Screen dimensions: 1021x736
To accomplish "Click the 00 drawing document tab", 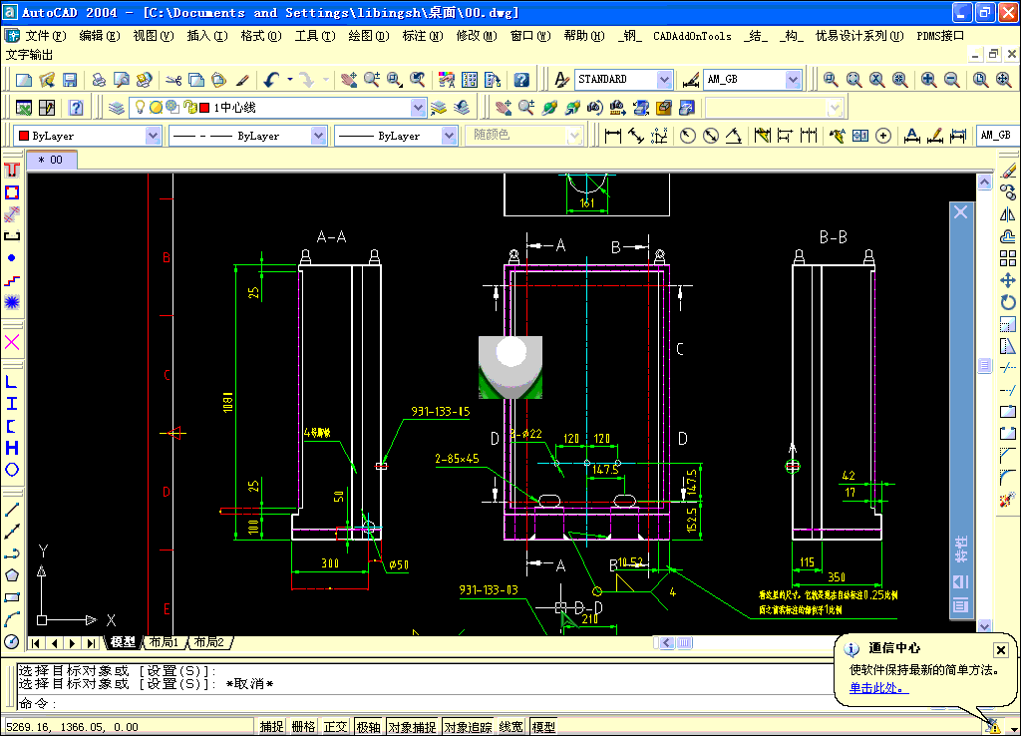I will click(52, 160).
